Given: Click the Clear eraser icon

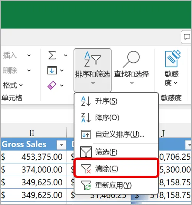Looking at the screenshot, I should 52,85.
